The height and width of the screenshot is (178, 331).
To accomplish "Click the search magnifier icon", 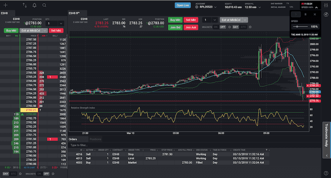I will coord(44,6).
